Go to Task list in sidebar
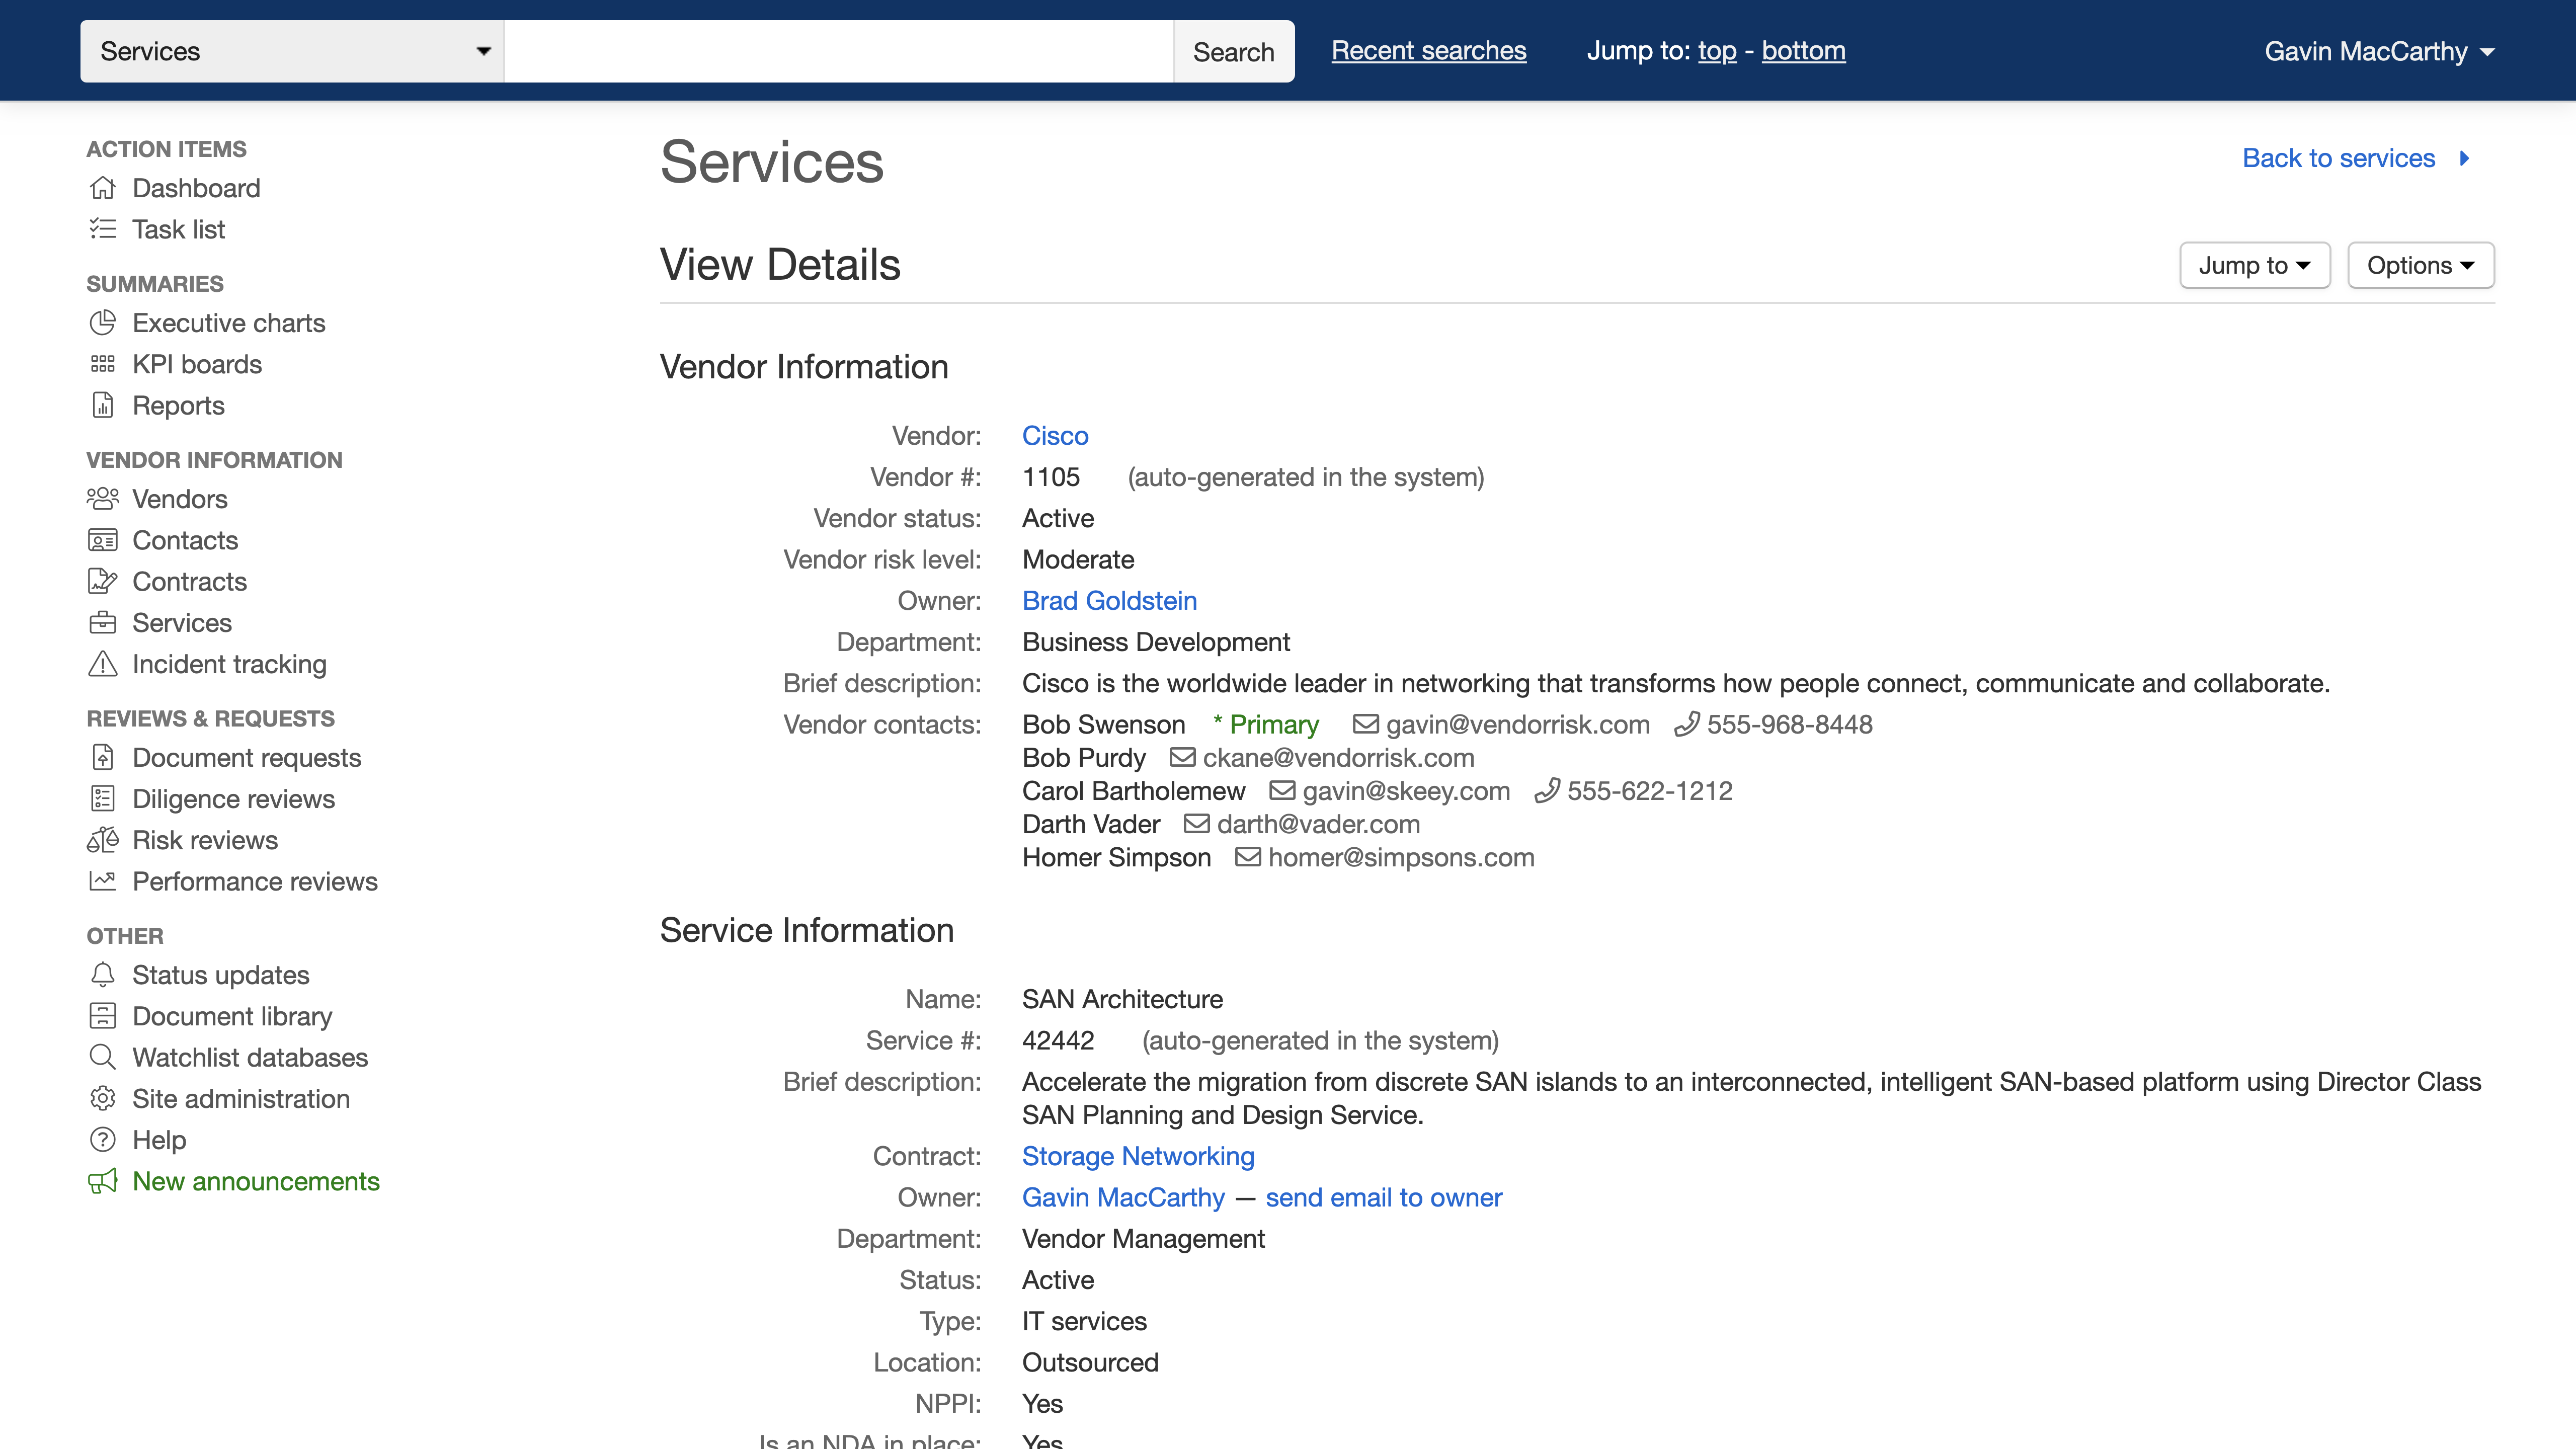This screenshot has width=2576, height=1449. 178,229
